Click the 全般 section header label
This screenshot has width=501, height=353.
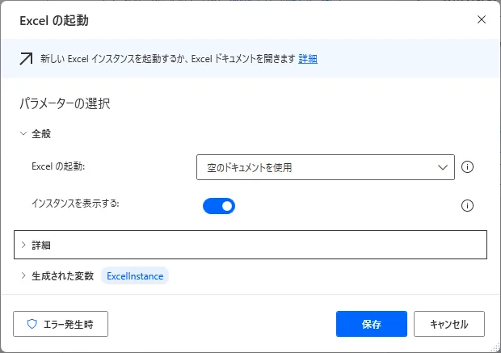click(x=41, y=133)
